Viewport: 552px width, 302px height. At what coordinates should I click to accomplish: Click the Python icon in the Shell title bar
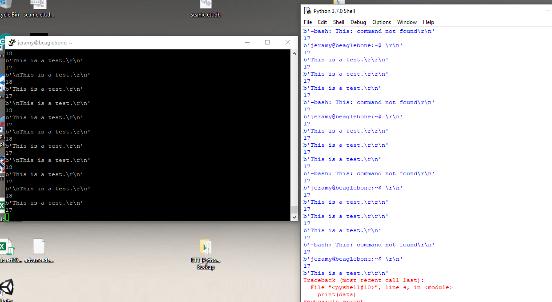[307, 11]
